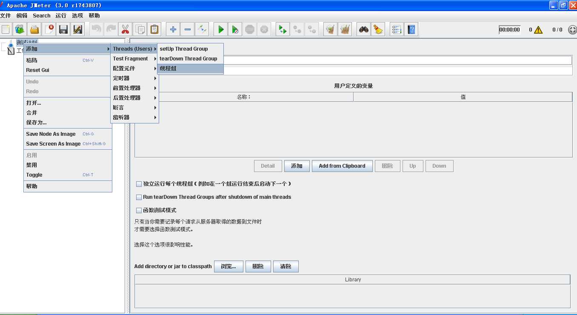Open the Threads (Users) submenu
Screen dimensions: 577x315
pos(134,49)
